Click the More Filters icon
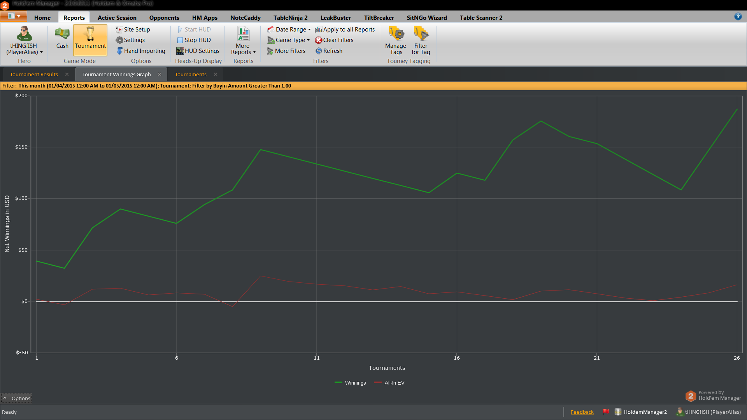 pyautogui.click(x=270, y=51)
